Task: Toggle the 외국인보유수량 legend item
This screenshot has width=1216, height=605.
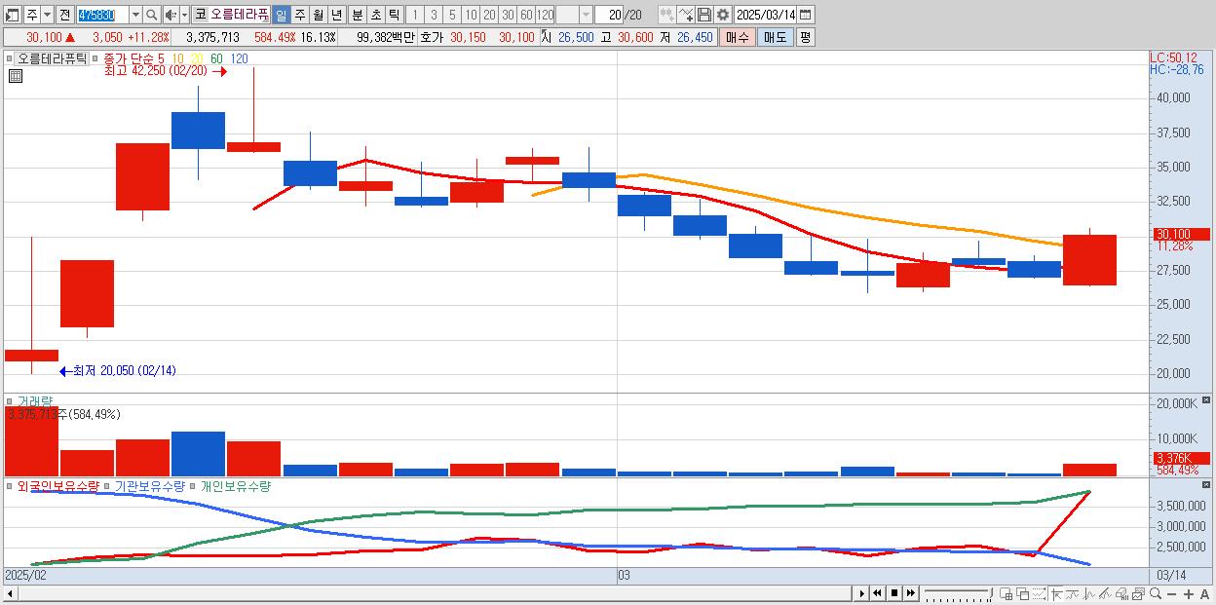Action: point(57,485)
